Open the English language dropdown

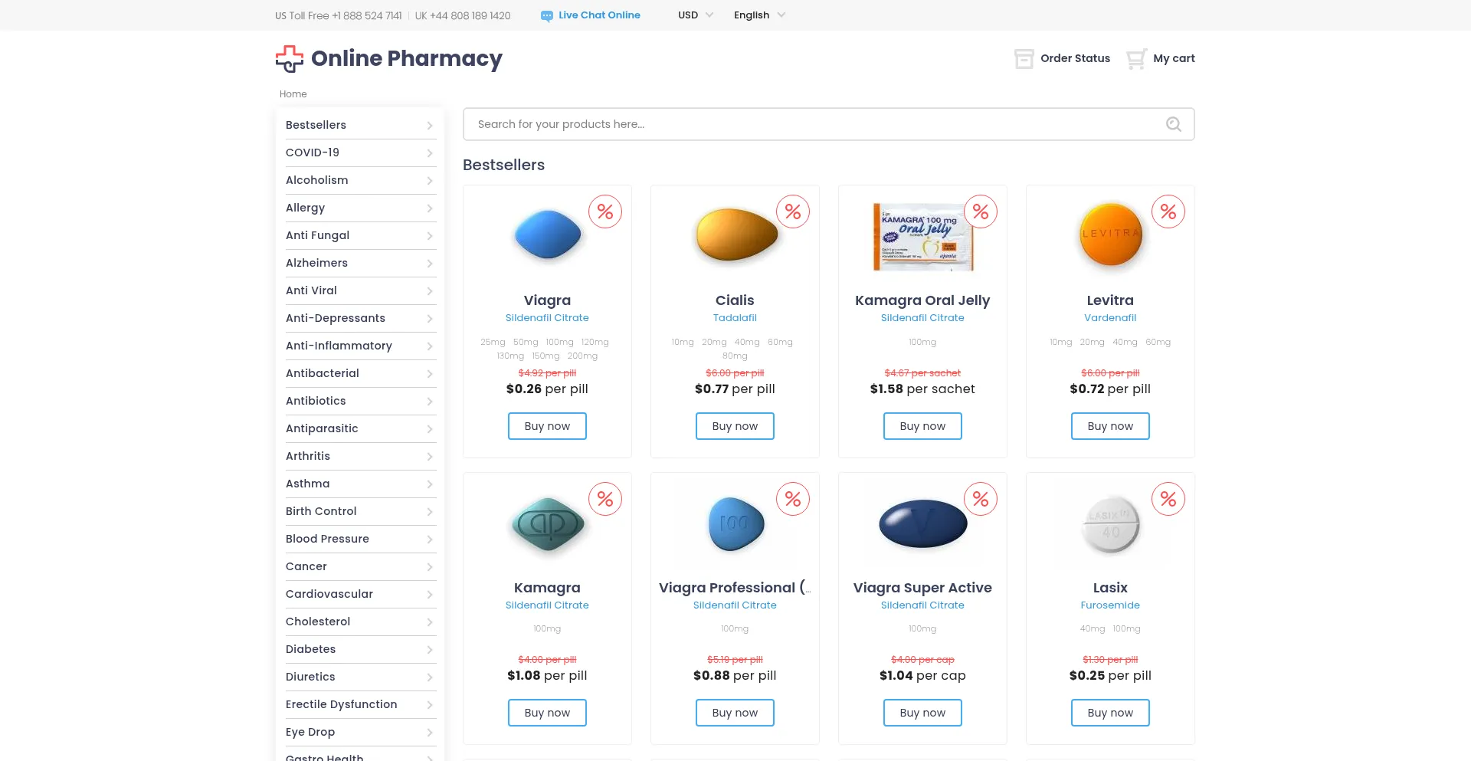(758, 15)
